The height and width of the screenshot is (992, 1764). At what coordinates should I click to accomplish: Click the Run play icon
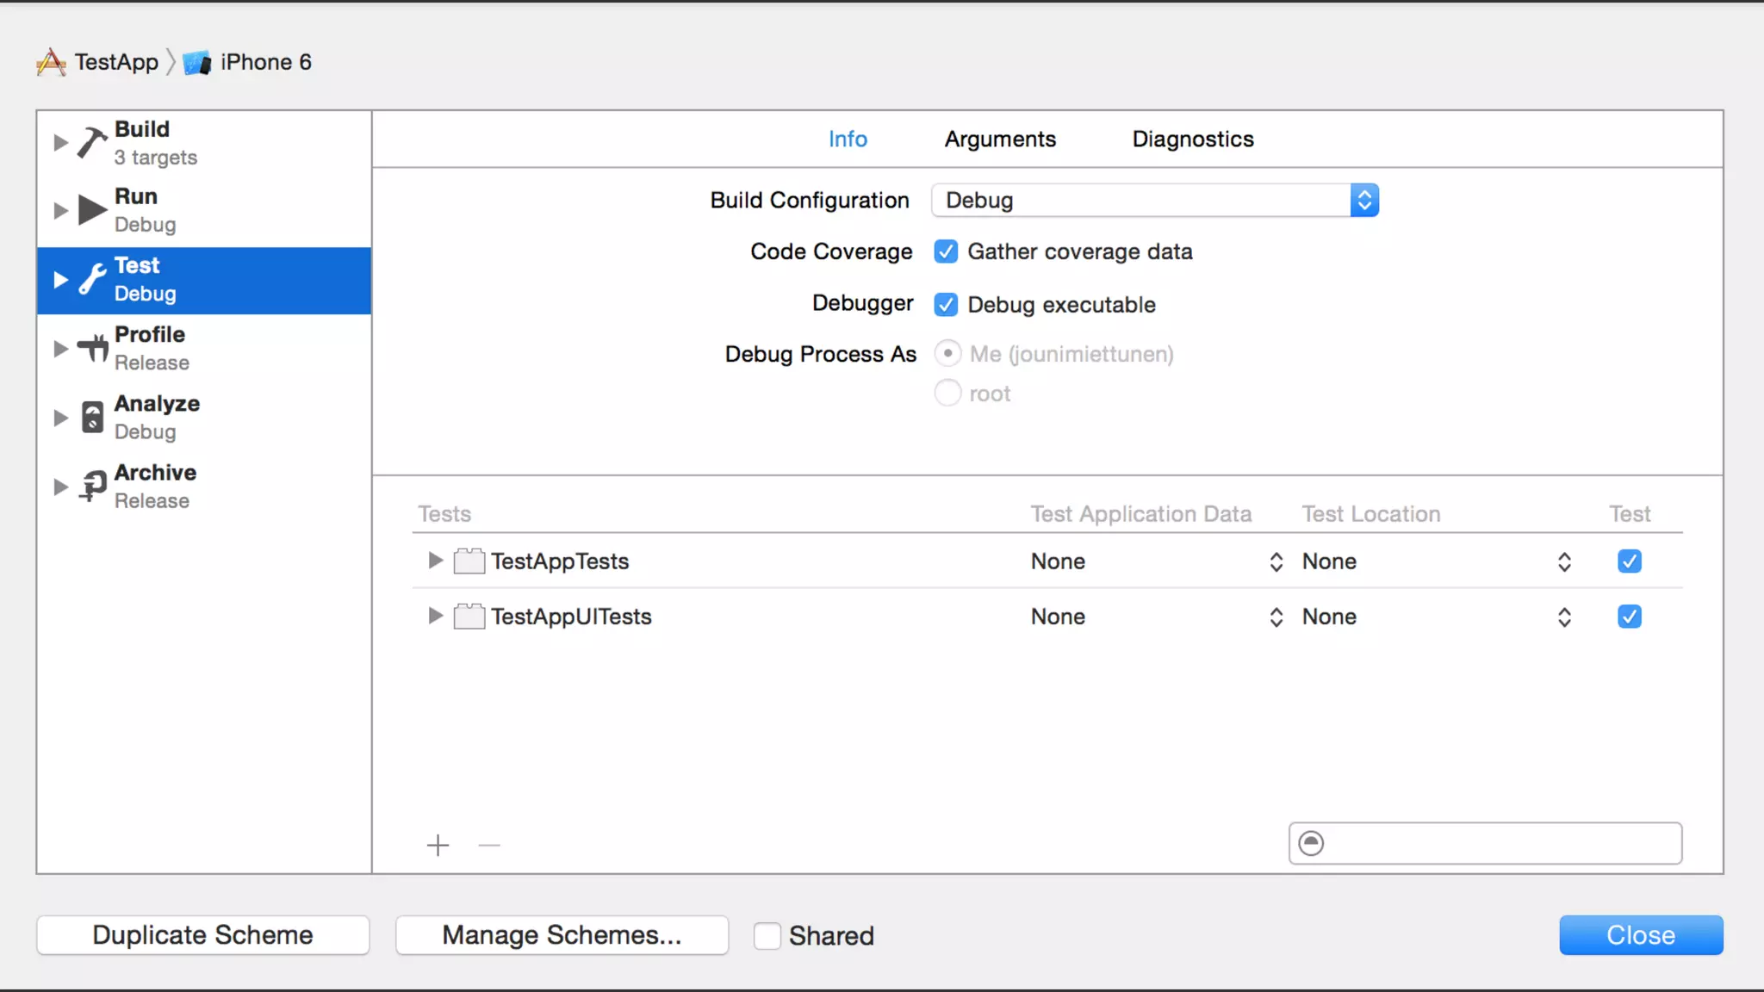tap(92, 210)
